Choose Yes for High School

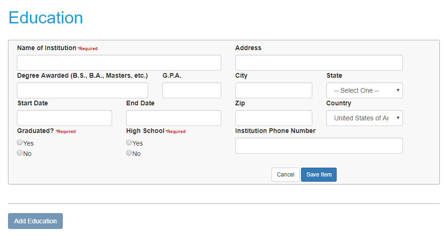point(129,143)
